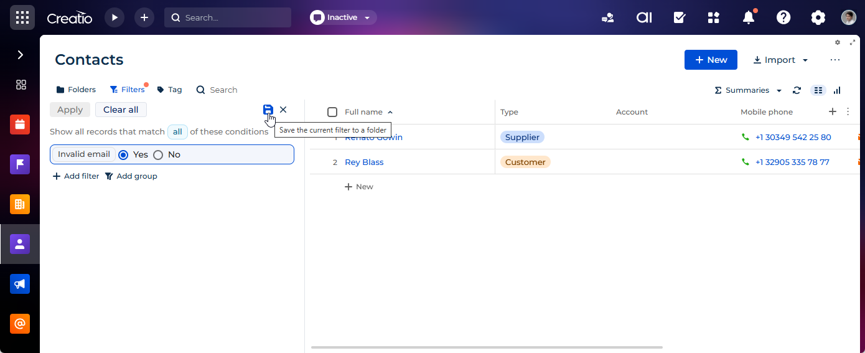The height and width of the screenshot is (353, 865).
Task: Click the Type column header
Action: (509, 112)
